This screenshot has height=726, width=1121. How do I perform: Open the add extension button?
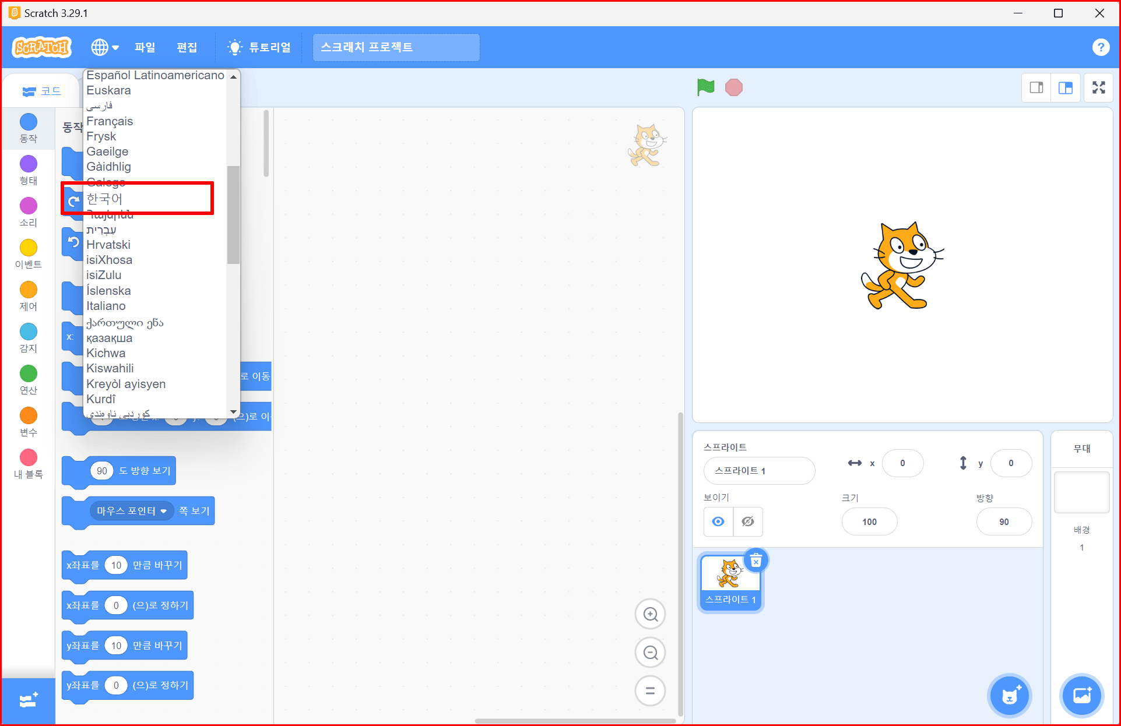pyautogui.click(x=28, y=700)
